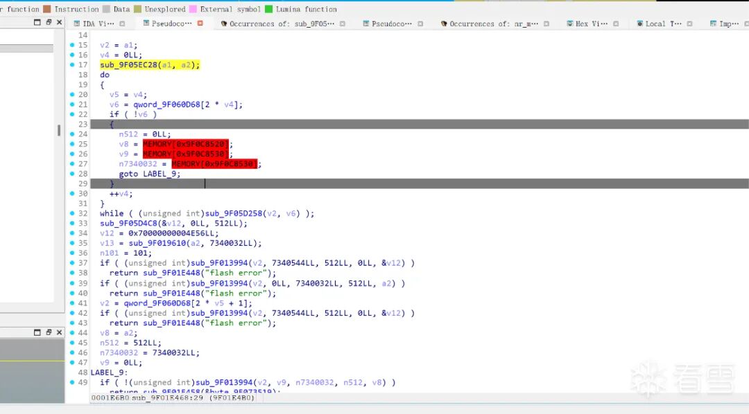Screen dimensions: 749x414
Task: Click sub_9F01E448 on line 40
Action: coord(171,294)
